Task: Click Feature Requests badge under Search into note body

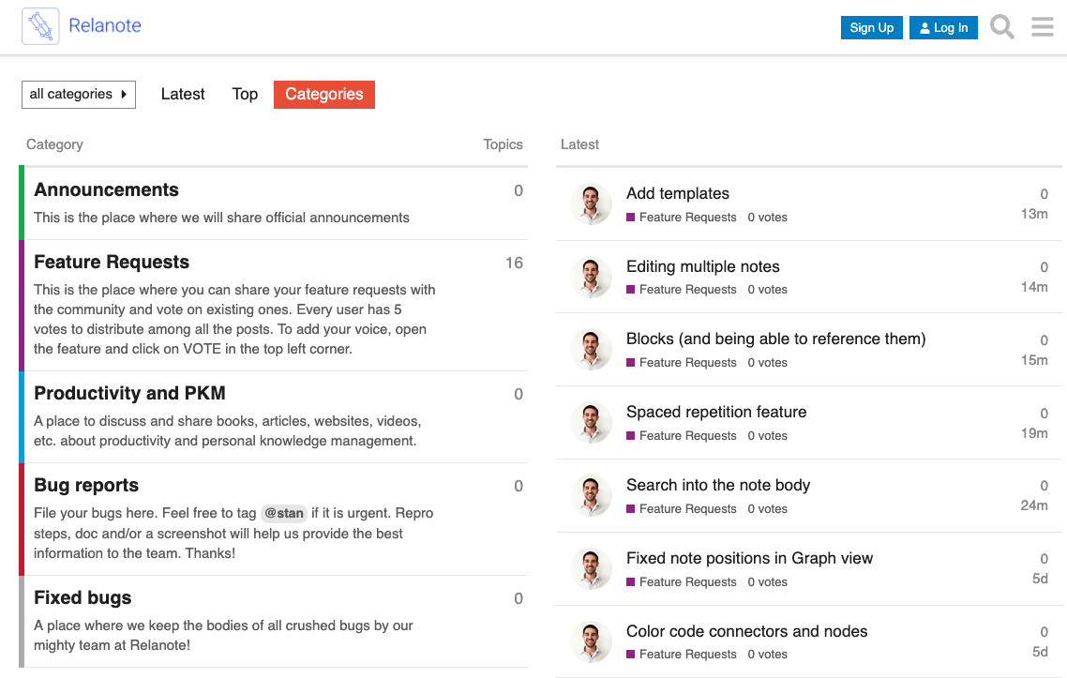Action: coord(681,508)
